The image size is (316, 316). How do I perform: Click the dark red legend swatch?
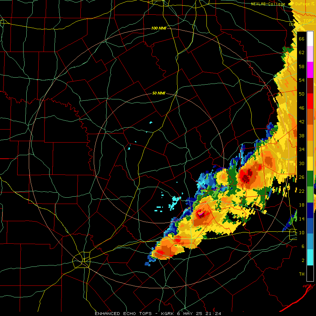click(310, 86)
